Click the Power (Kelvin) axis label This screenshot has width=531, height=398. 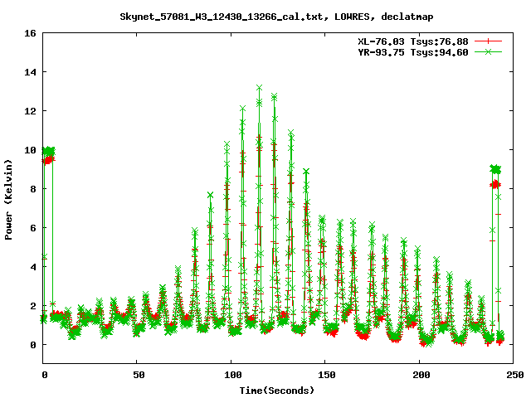pos(8,200)
